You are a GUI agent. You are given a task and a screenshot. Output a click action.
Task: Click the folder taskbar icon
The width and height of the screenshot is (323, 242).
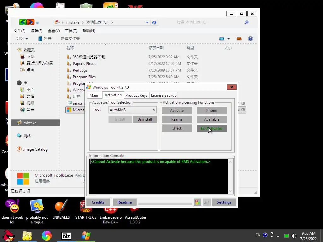coord(27,236)
